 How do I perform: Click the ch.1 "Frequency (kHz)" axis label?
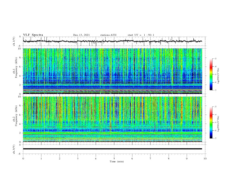(16, 68)
